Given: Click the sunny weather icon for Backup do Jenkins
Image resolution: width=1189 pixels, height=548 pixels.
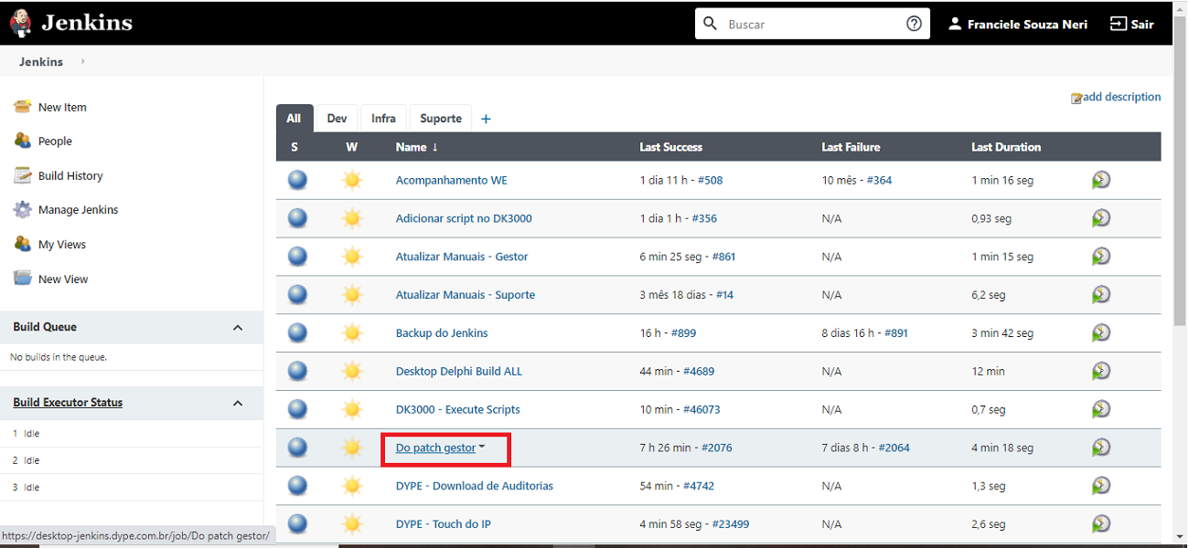Looking at the screenshot, I should tap(352, 333).
